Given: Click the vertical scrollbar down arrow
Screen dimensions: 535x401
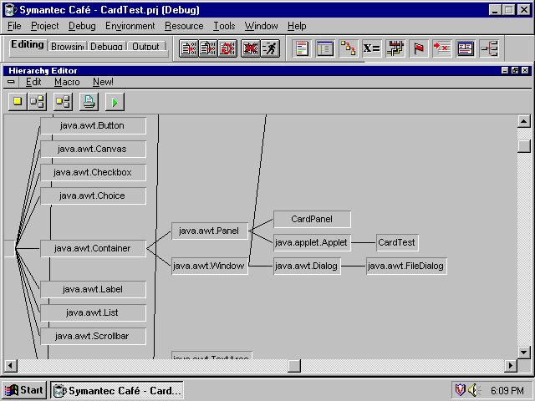Looking at the screenshot, I should coord(524,353).
